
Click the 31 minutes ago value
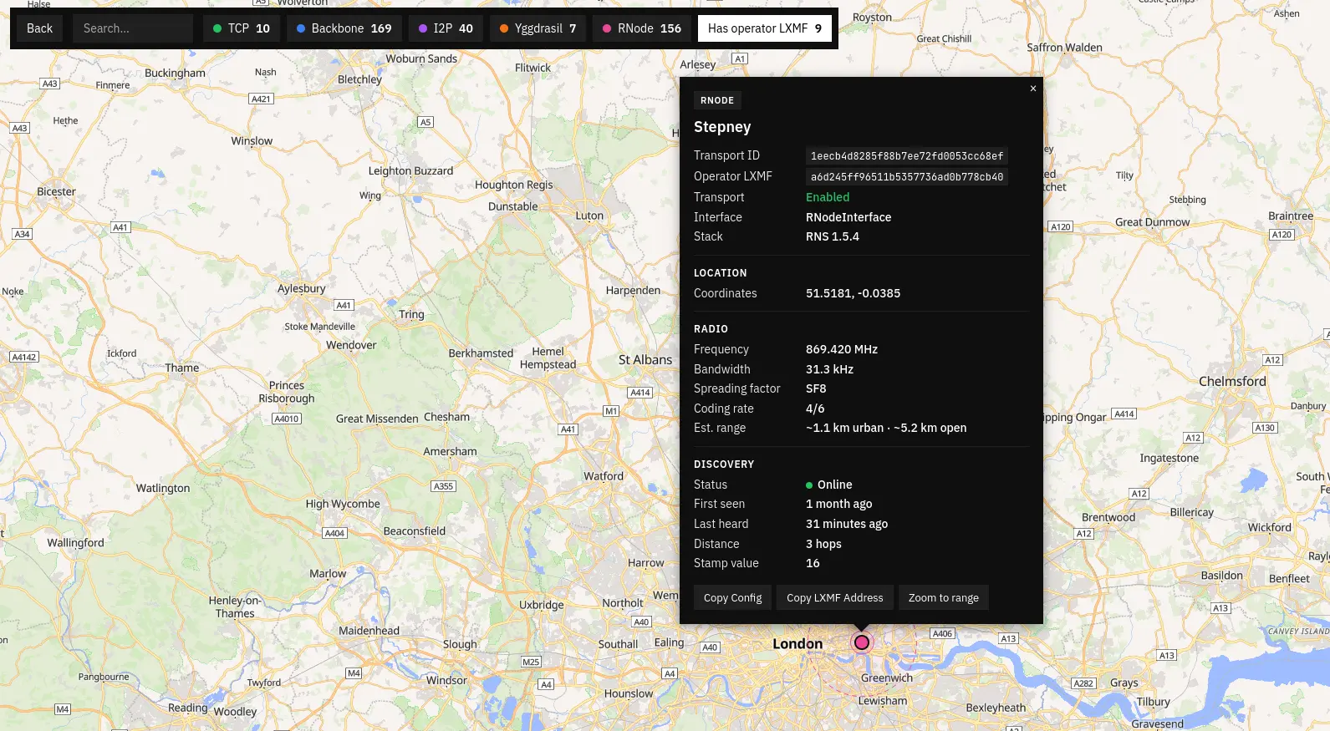click(847, 524)
